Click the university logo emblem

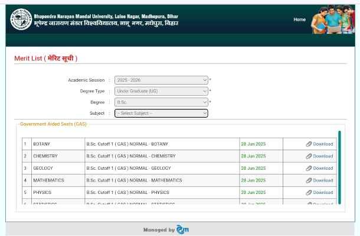coord(21,20)
